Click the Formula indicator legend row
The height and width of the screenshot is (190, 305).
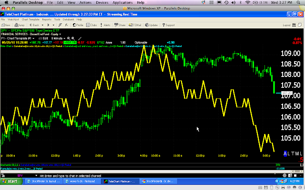(x=21, y=169)
